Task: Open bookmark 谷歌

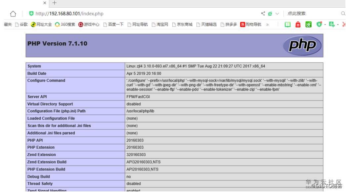Action: click(22, 24)
